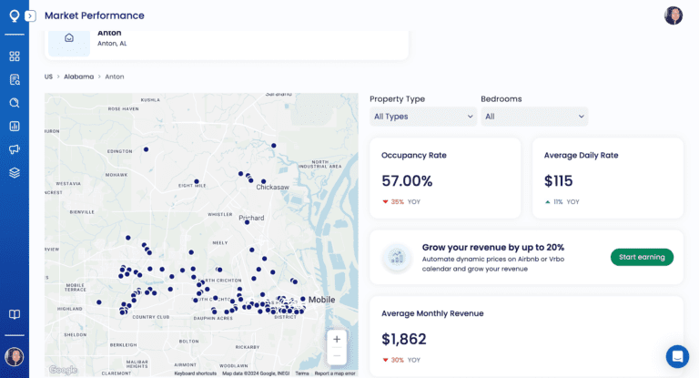Open the book guide icon in sidebar
The image size is (699, 378).
click(15, 314)
